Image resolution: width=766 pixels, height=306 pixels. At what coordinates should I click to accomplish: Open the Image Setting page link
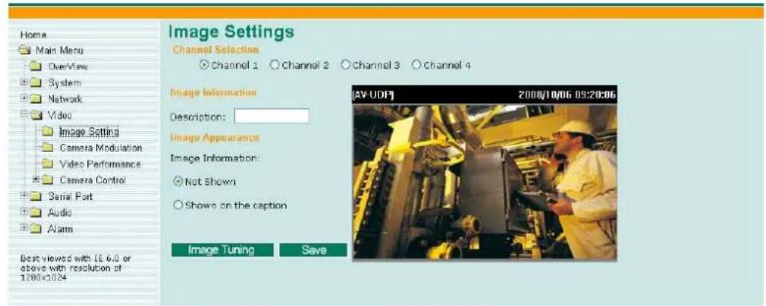89,131
